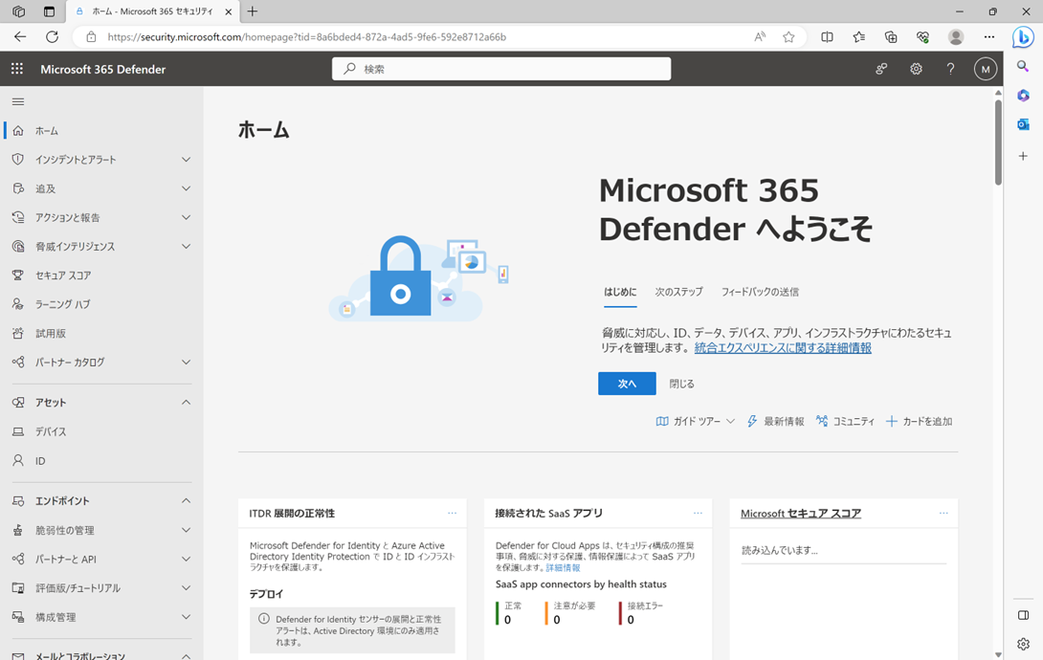Viewport: 1043px width, 660px height.
Task: Click the 閉じる button
Action: (x=682, y=384)
